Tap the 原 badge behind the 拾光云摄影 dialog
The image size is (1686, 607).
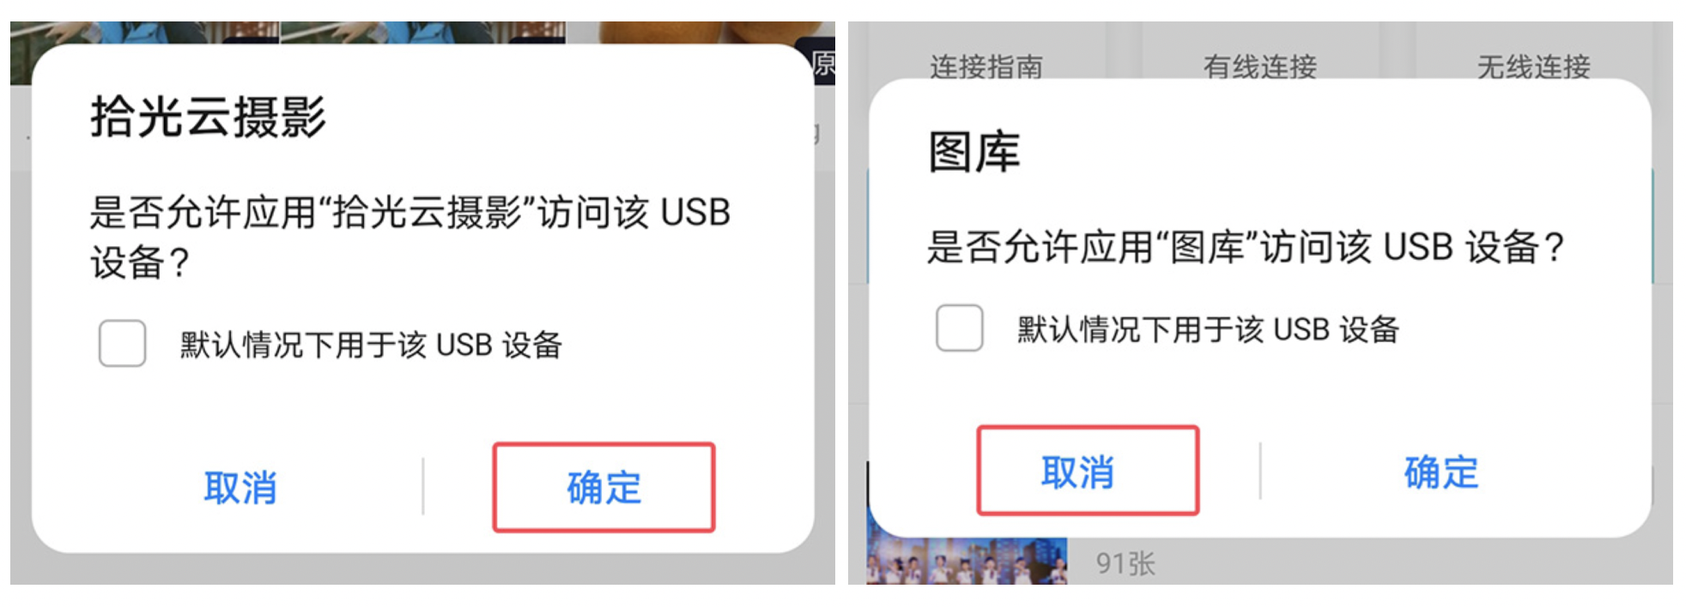click(824, 63)
